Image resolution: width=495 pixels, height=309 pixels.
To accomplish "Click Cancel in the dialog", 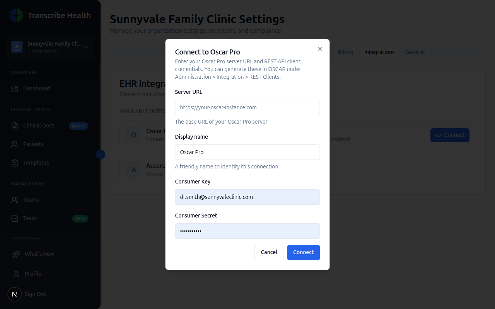I will point(269,252).
